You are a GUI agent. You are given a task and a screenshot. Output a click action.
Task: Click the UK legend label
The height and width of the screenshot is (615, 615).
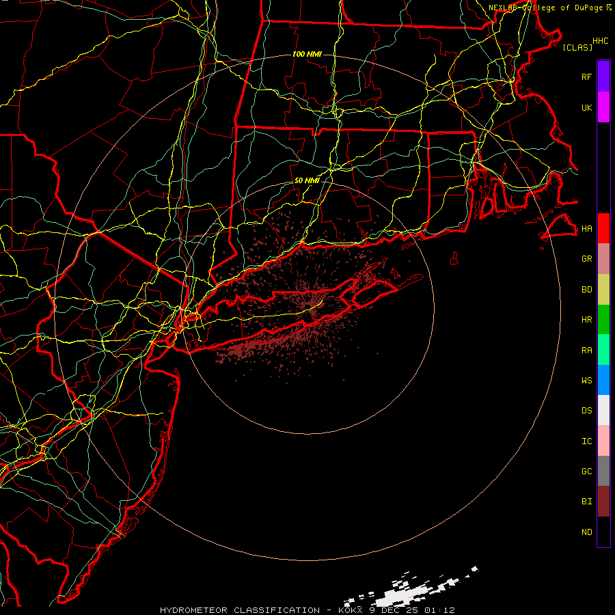click(x=587, y=107)
